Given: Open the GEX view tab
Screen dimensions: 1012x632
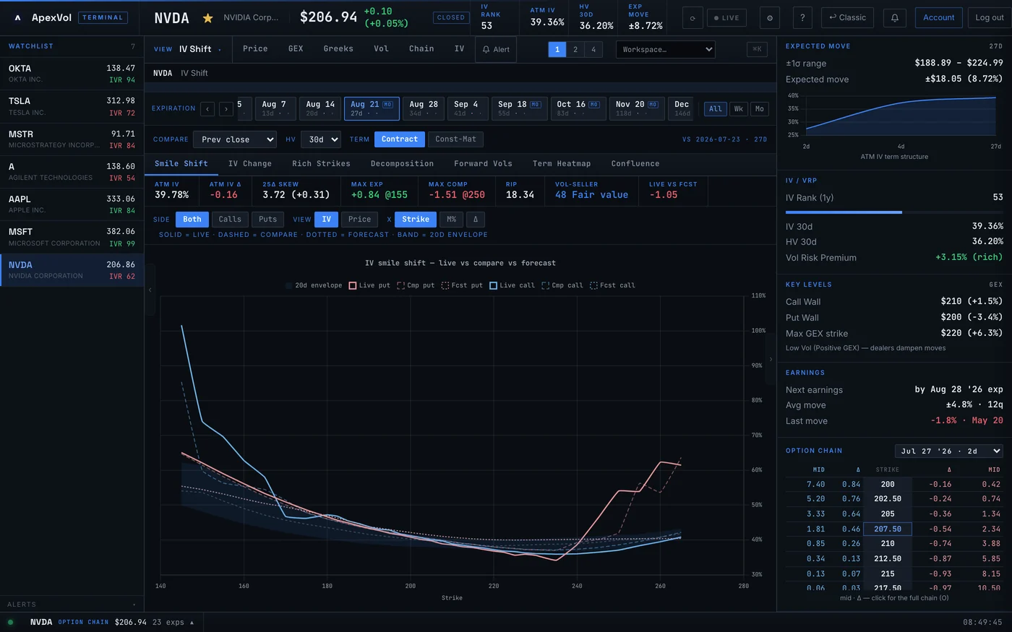Looking at the screenshot, I should [296, 49].
